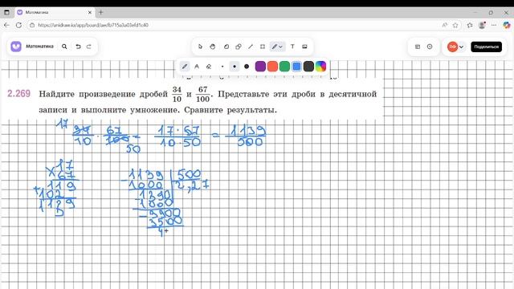Pick the green color swatch
Screen dimensions: 514x289
click(x=284, y=67)
